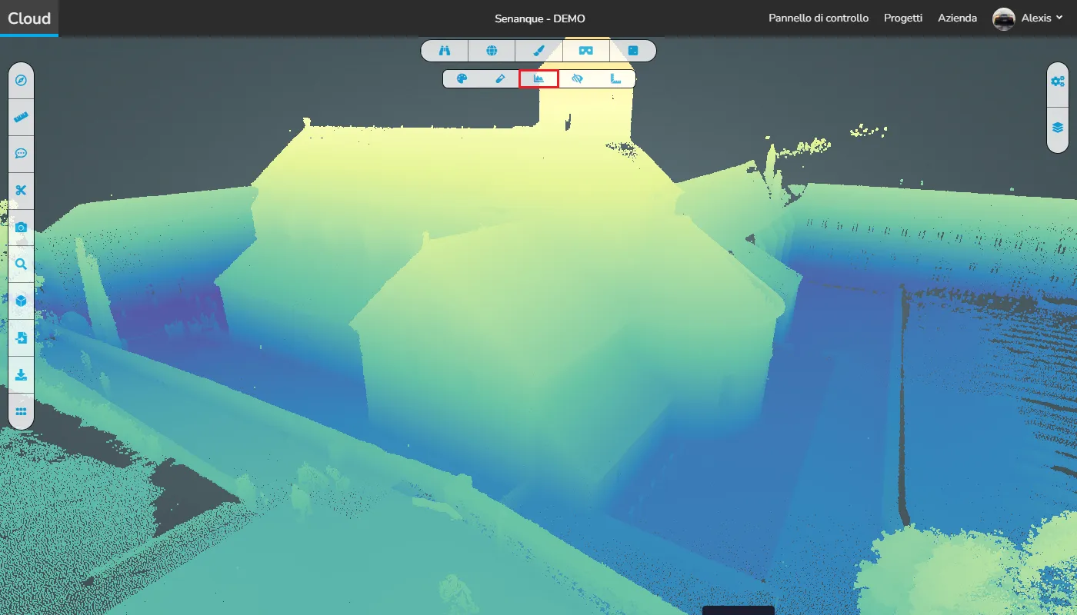Click the Cloud logo
The width and height of the screenshot is (1077, 615).
click(29, 18)
